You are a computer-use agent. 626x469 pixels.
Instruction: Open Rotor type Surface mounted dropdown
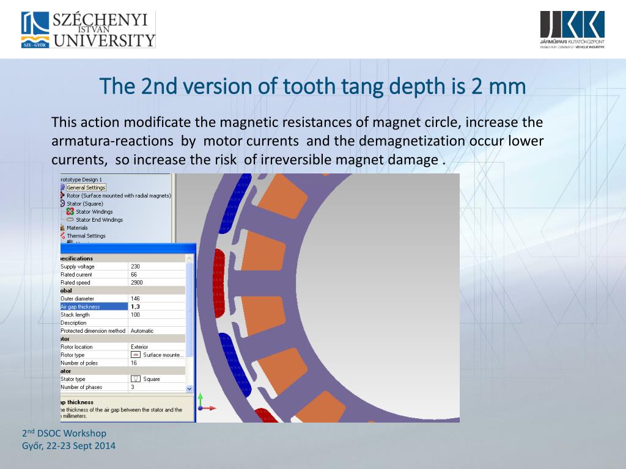[157, 355]
